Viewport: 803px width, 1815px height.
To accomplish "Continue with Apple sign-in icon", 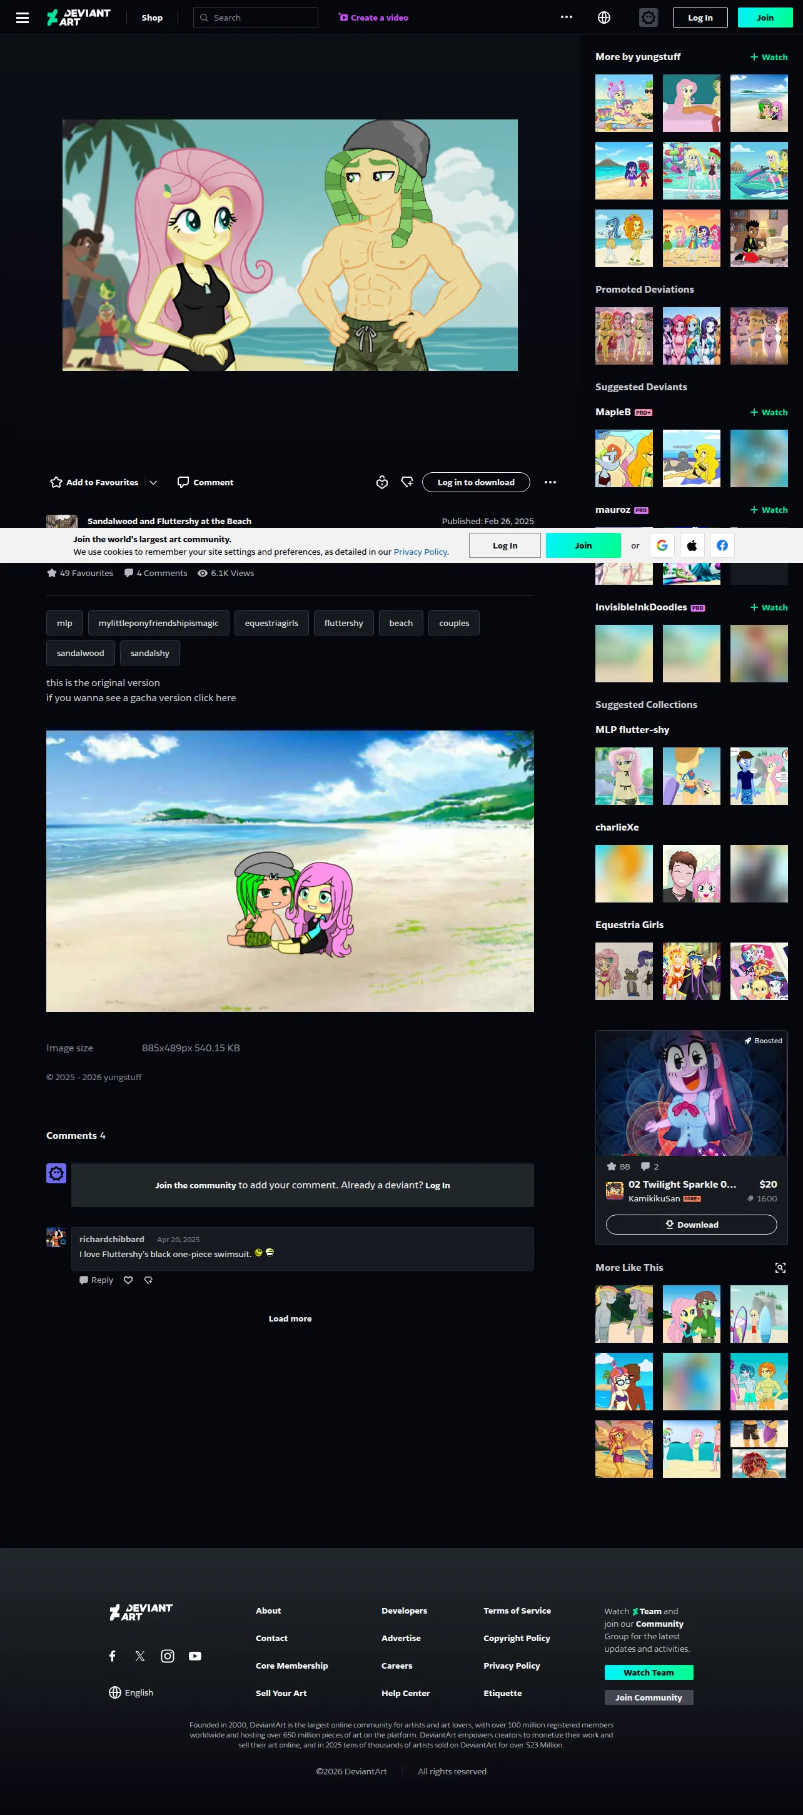I will pyautogui.click(x=692, y=545).
